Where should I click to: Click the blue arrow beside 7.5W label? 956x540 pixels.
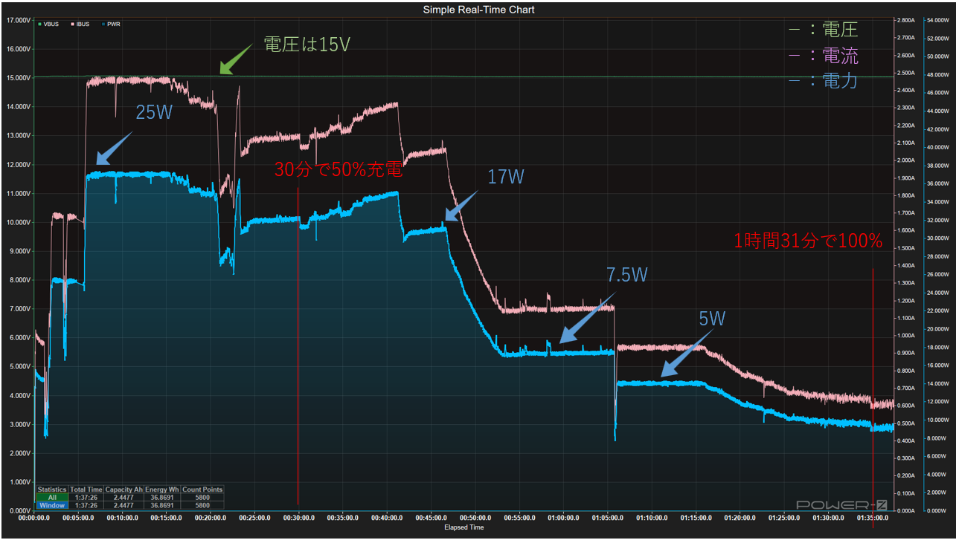click(x=588, y=318)
